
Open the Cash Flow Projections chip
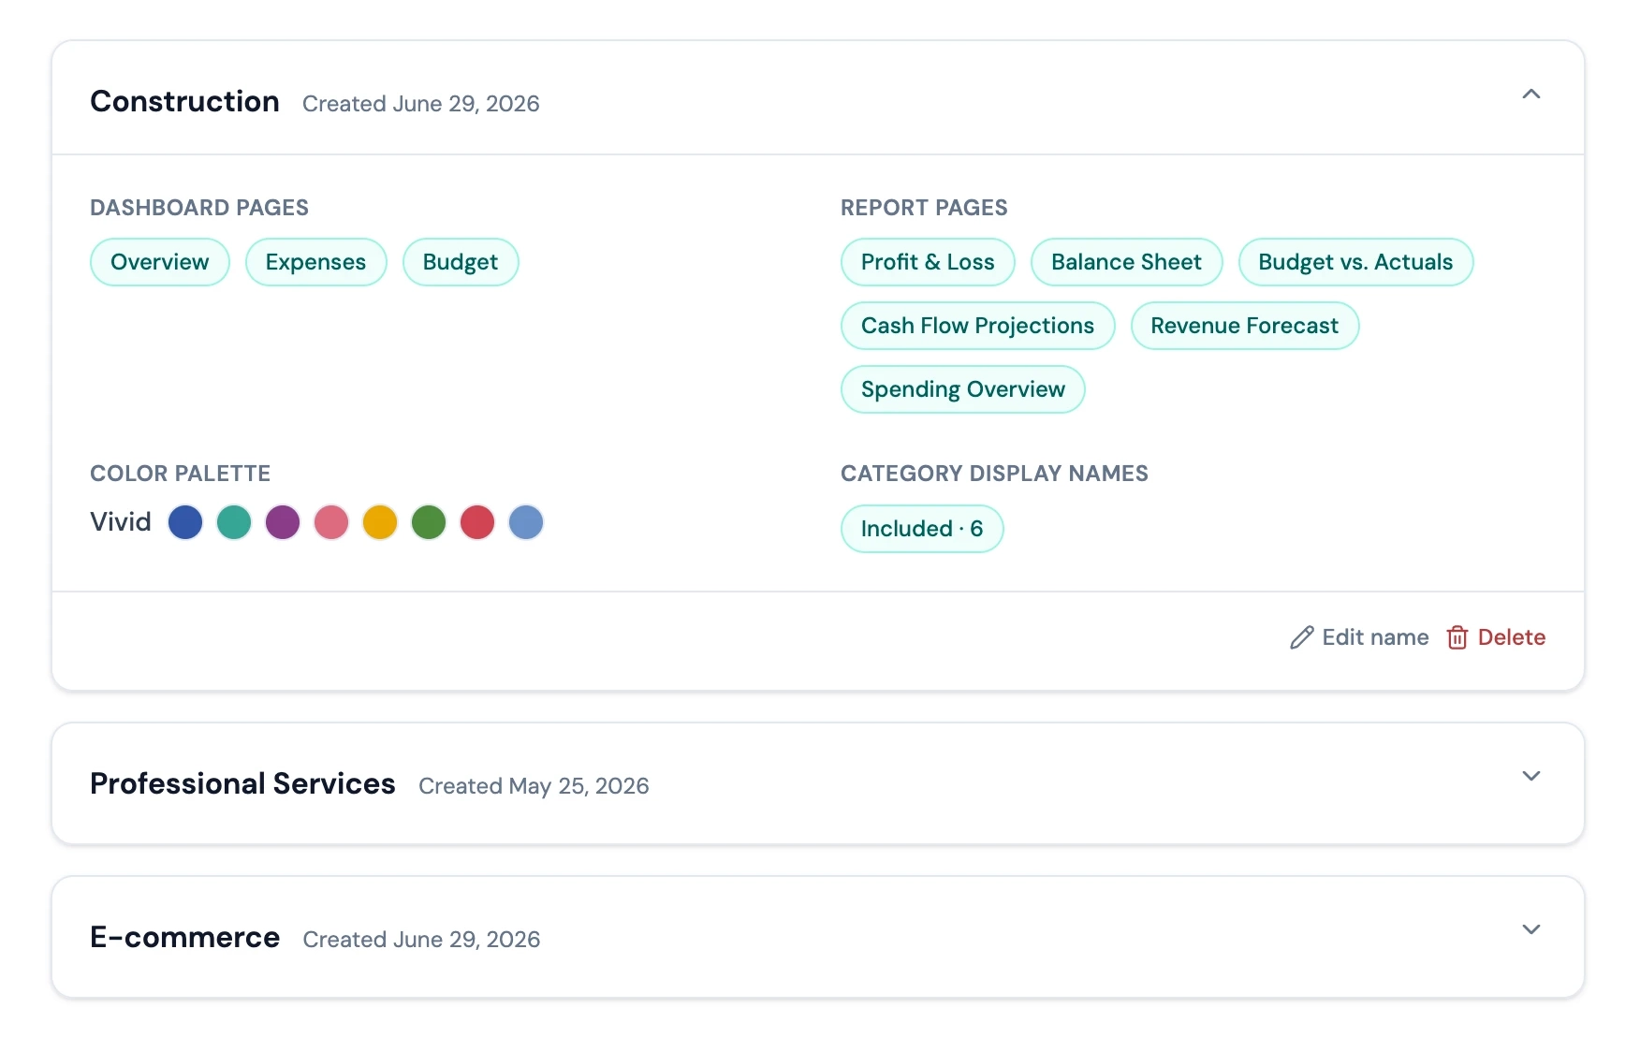pyautogui.click(x=977, y=326)
